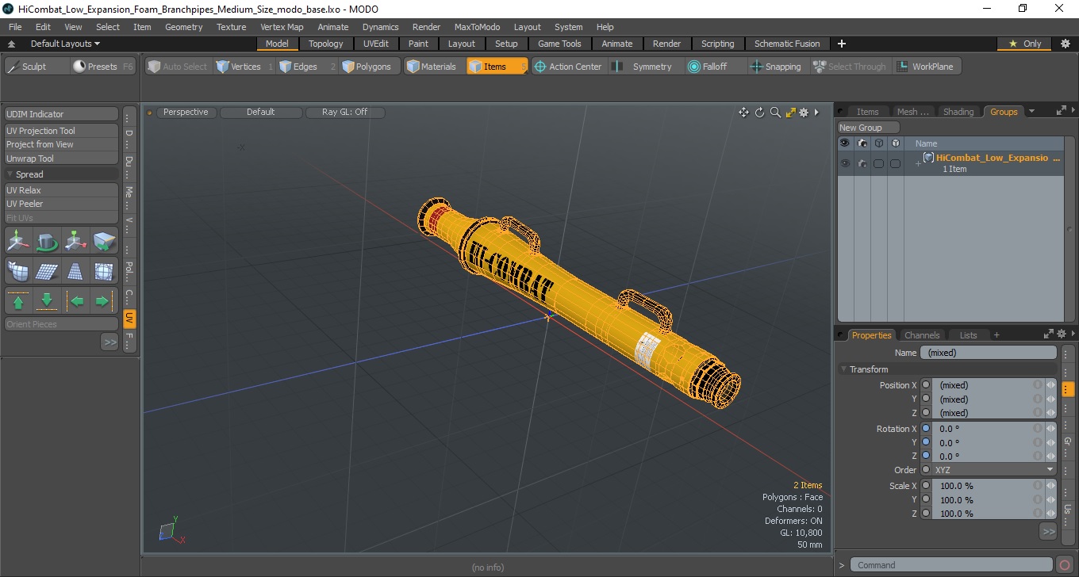Switch to Vertices selection mode
This screenshot has width=1079, height=577.
click(x=244, y=67)
